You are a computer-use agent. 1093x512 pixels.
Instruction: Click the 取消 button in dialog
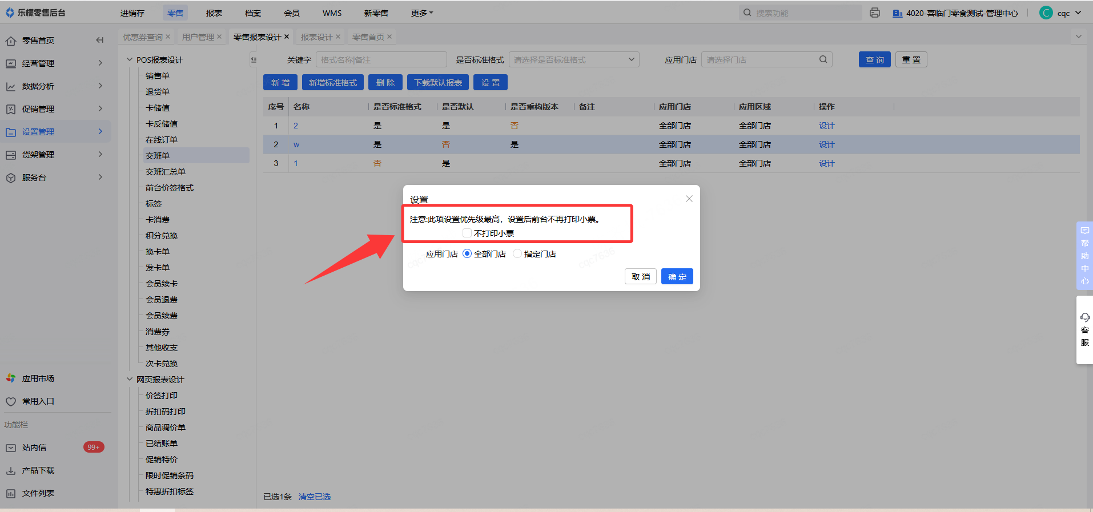(x=641, y=276)
